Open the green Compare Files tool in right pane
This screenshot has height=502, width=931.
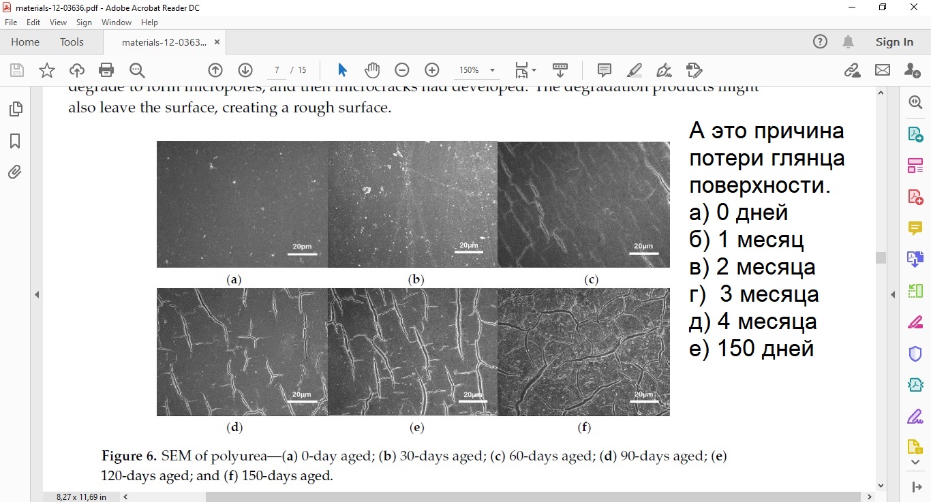coord(915,291)
